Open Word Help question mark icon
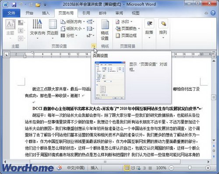Image resolution: width=219 pixels, height=174 pixels. (x=213, y=13)
